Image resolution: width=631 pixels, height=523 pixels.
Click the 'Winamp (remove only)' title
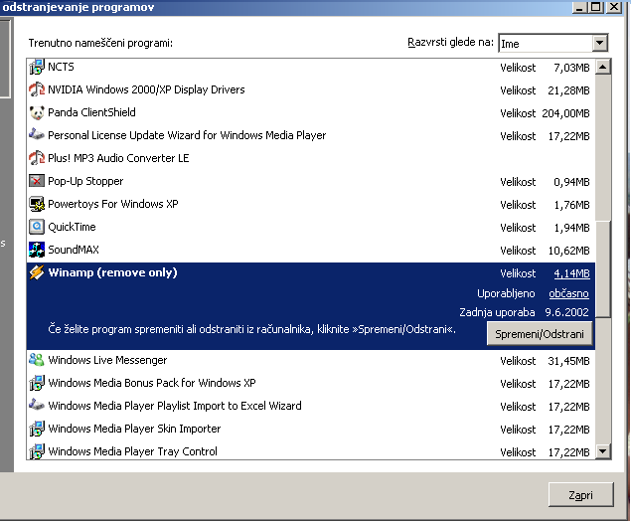pos(112,273)
